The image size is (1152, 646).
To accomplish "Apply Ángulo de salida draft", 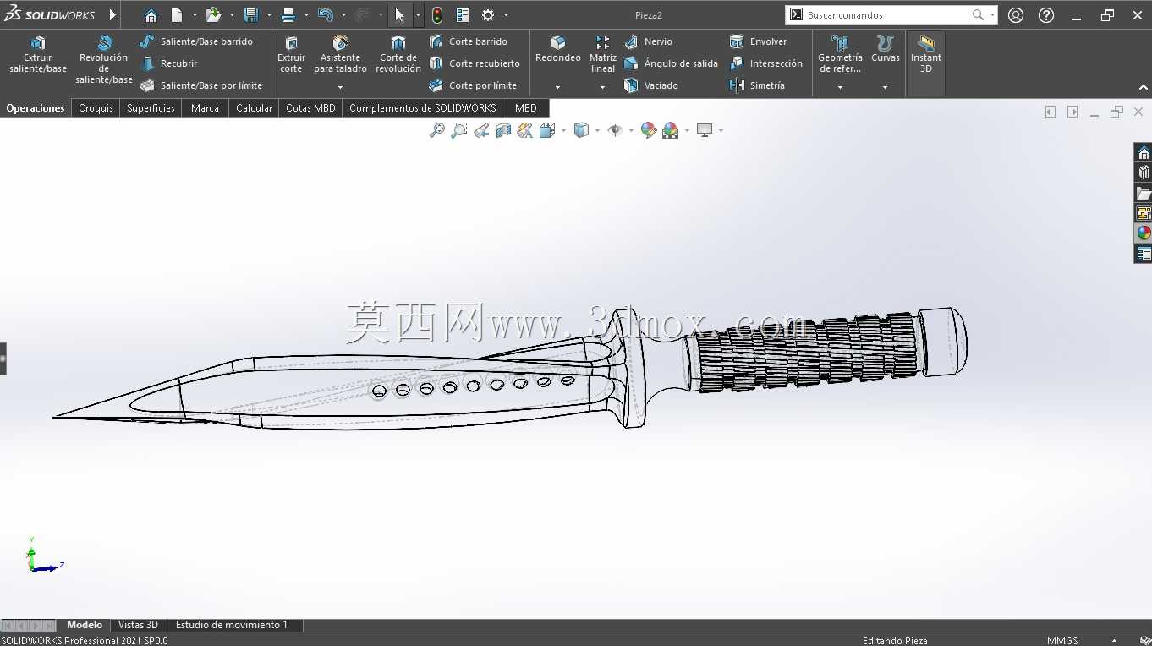I will click(x=671, y=63).
